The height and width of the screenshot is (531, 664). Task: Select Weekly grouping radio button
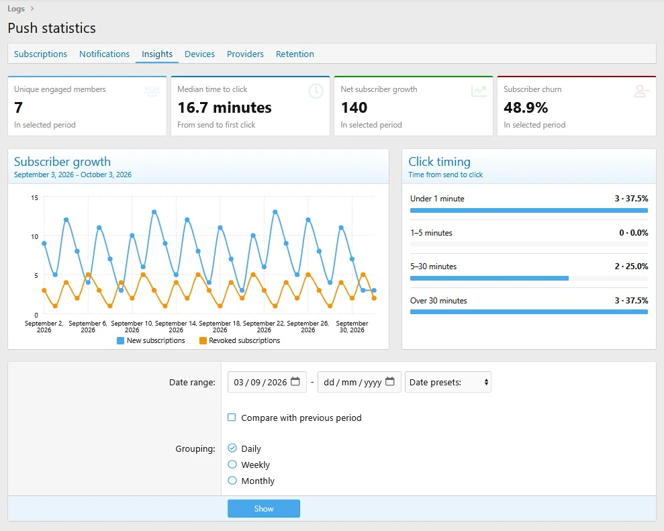tap(232, 464)
